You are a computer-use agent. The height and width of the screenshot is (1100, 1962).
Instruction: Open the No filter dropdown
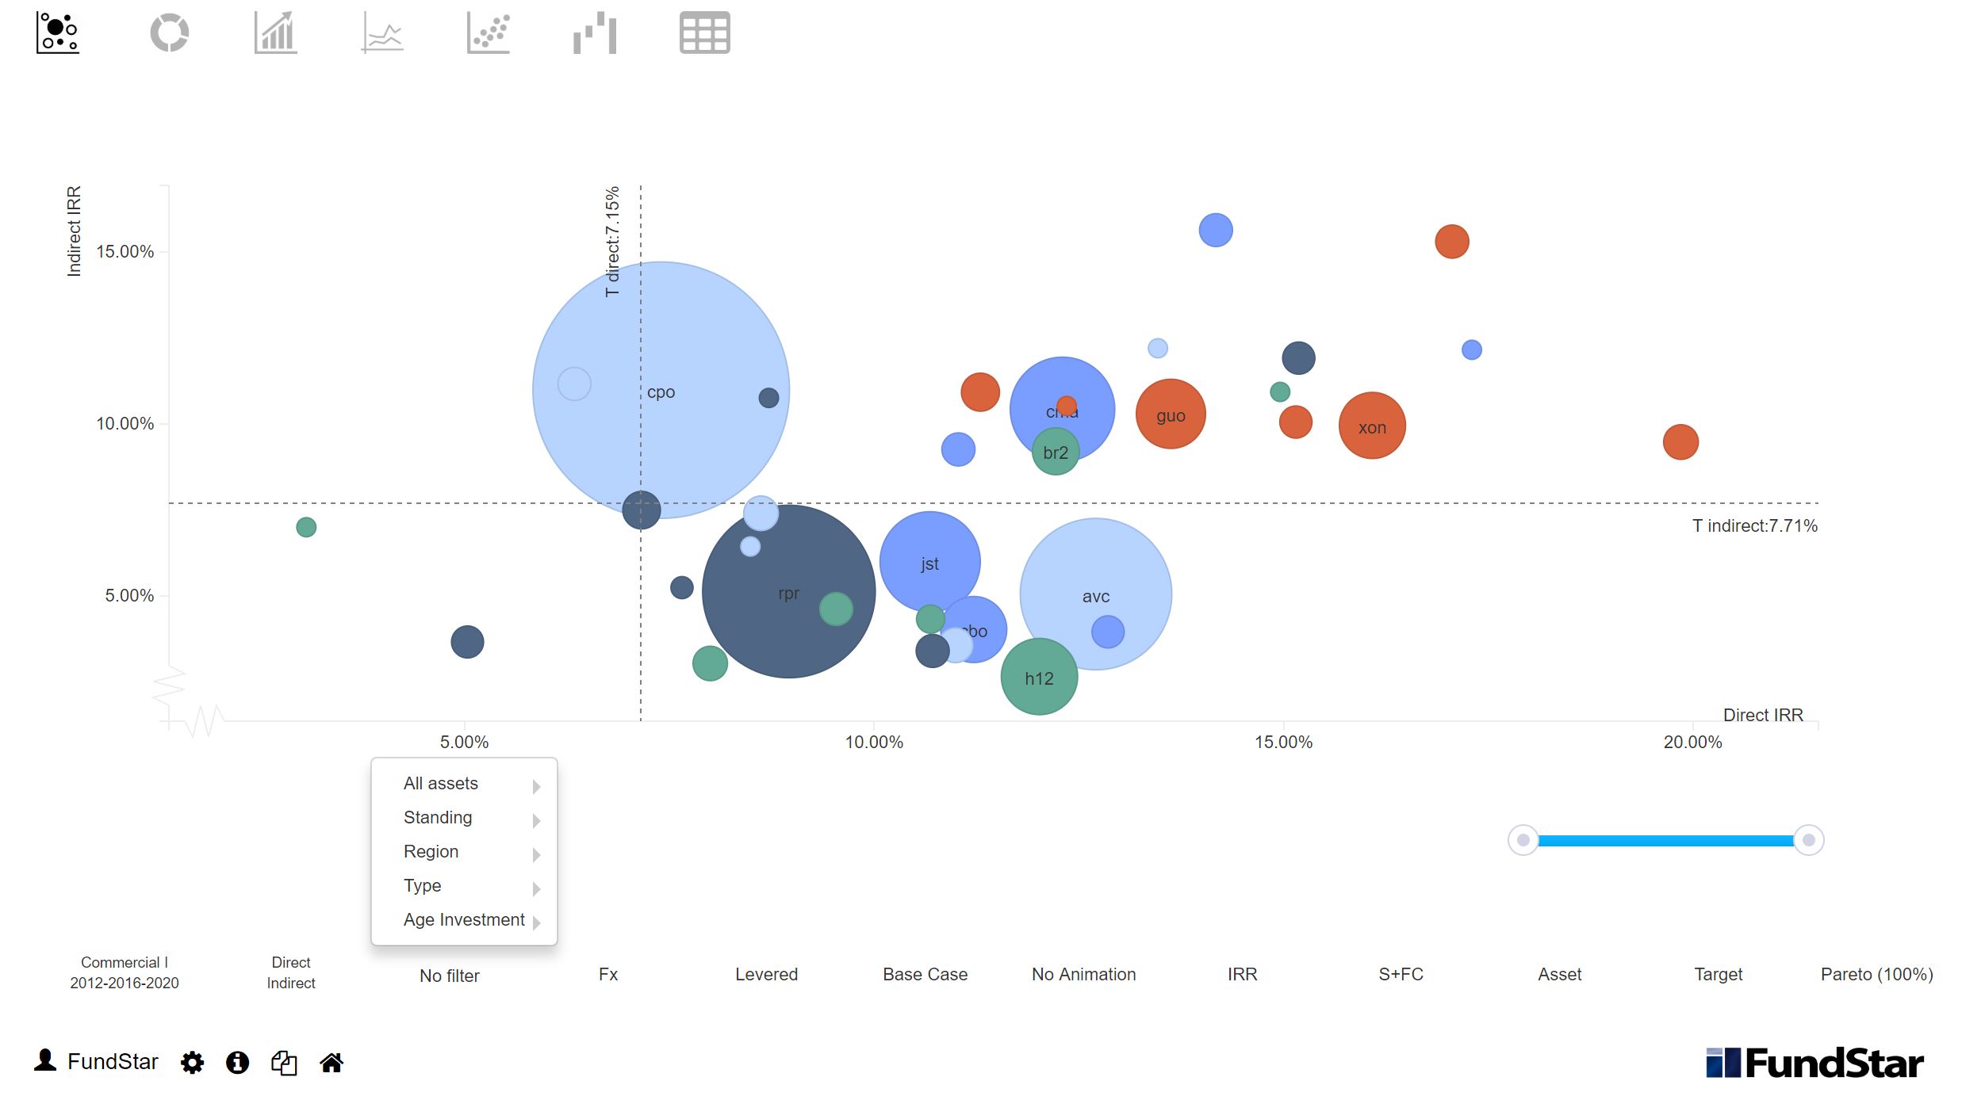click(449, 976)
